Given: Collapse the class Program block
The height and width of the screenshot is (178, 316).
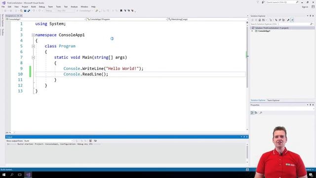Looking at the screenshot, I should [33, 46].
